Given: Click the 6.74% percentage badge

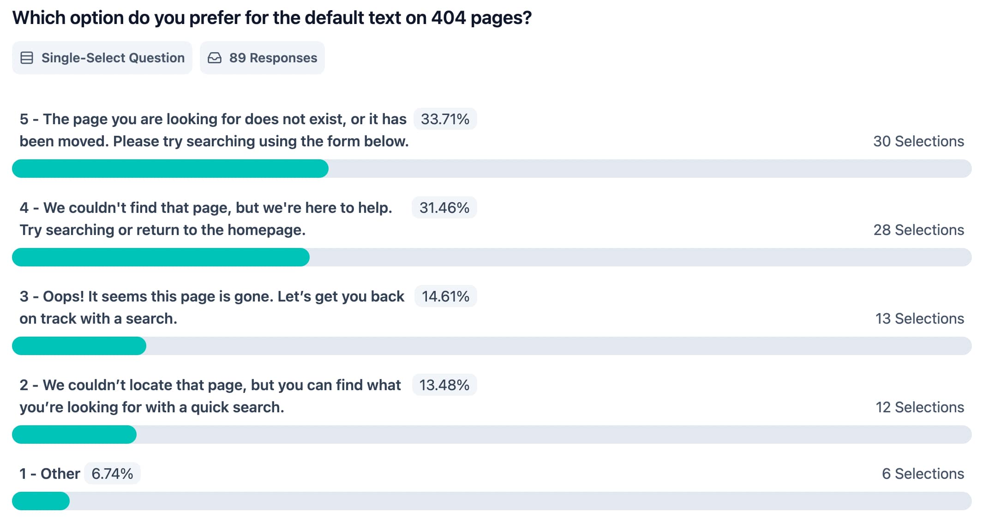Looking at the screenshot, I should coord(112,474).
